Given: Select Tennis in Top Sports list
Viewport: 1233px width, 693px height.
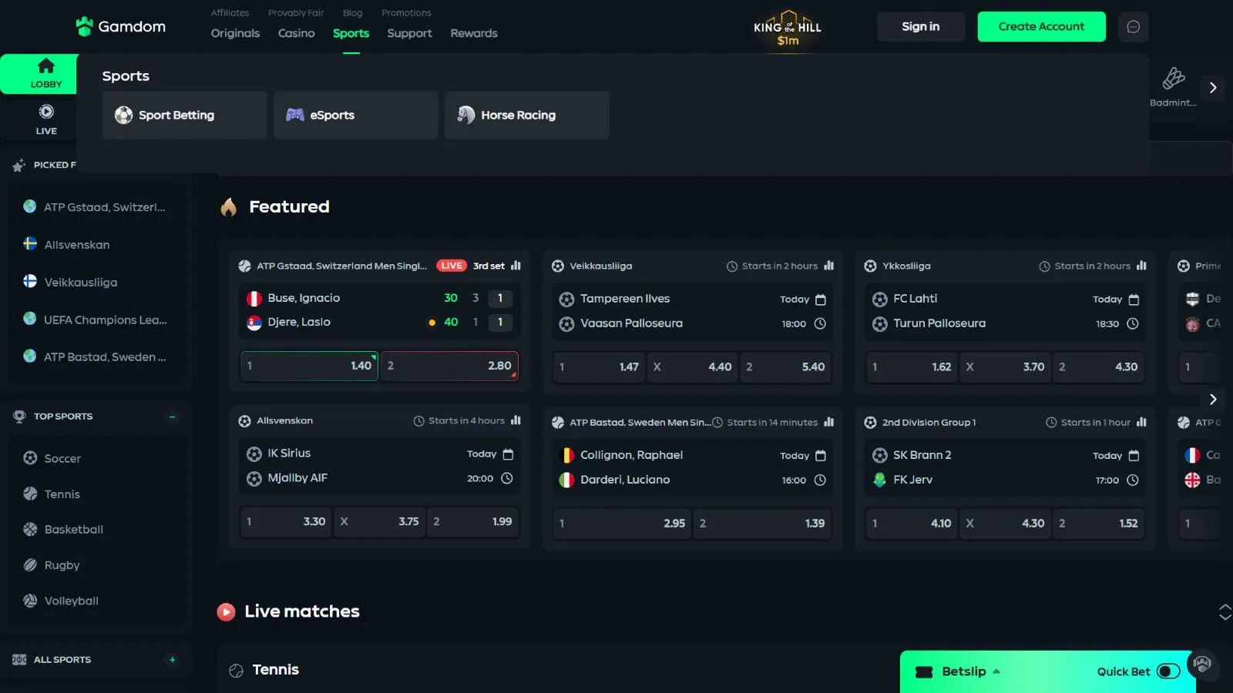Looking at the screenshot, I should pyautogui.click(x=62, y=494).
